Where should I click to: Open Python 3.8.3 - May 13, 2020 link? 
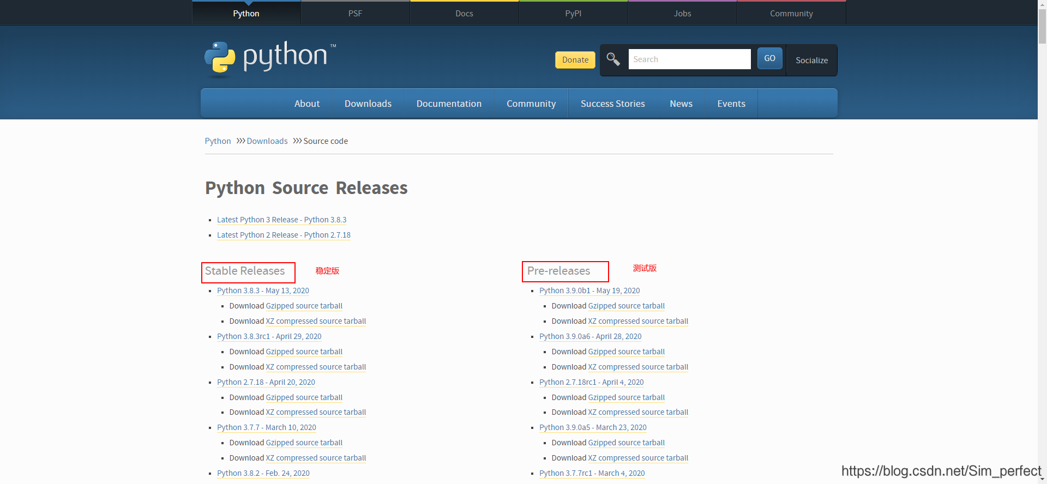(263, 291)
